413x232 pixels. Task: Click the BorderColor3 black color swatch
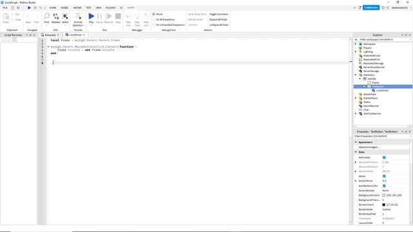click(x=384, y=205)
